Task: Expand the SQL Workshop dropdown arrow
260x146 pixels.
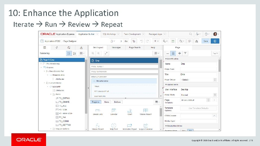Action: 118,34
